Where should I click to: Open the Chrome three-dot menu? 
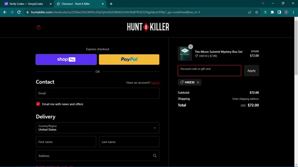(x=293, y=12)
